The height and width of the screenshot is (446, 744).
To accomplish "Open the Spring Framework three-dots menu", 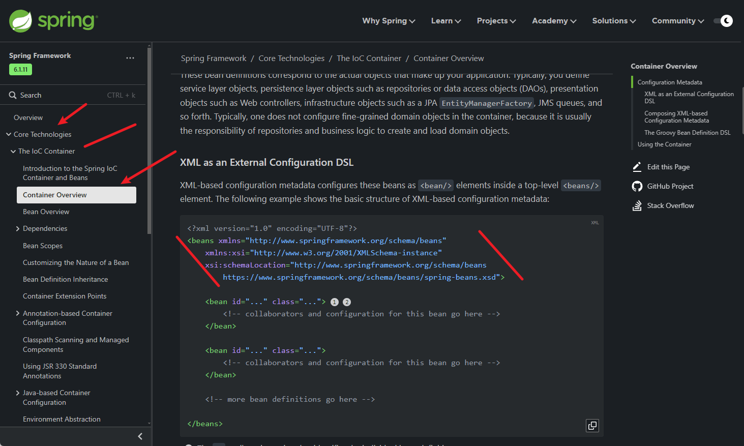I will click(x=130, y=58).
